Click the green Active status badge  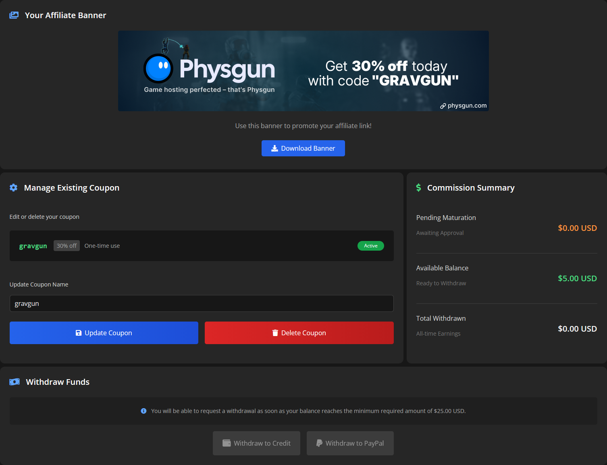370,246
